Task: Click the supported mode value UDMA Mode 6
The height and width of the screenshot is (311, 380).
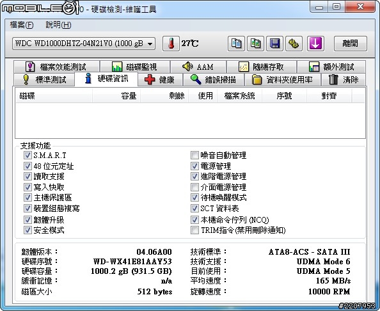Action: point(323,261)
